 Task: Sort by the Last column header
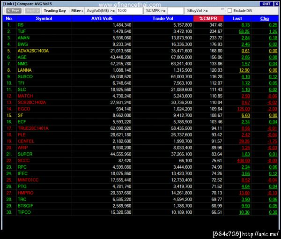point(237,18)
